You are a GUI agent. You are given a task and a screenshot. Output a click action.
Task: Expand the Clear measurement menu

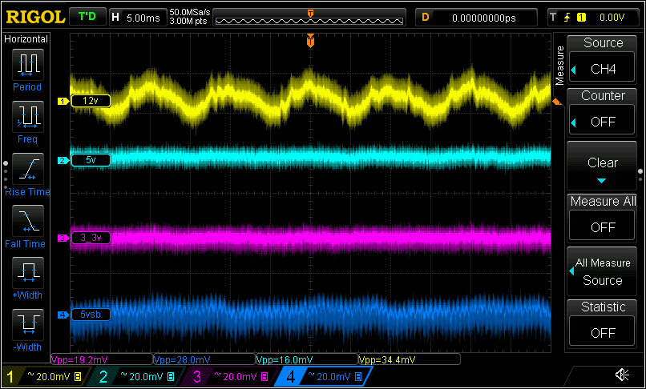point(601,166)
